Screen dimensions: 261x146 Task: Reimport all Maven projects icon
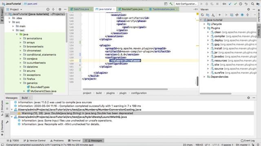pos(202,15)
